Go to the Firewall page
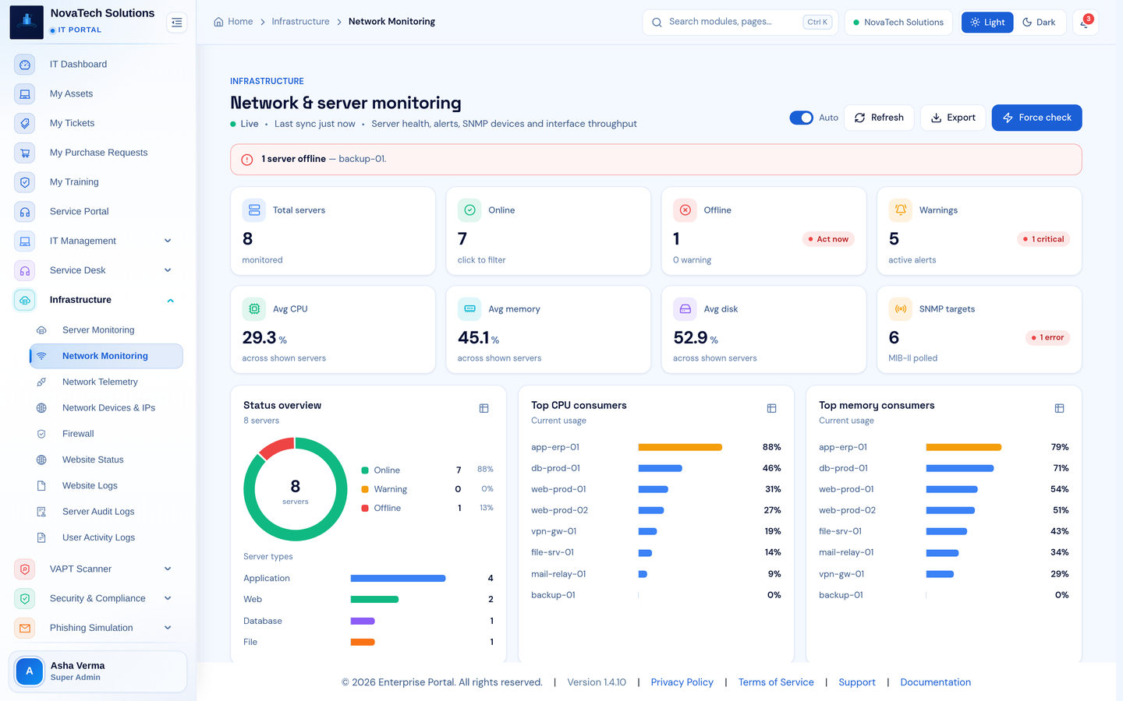This screenshot has width=1123, height=701. (106, 434)
